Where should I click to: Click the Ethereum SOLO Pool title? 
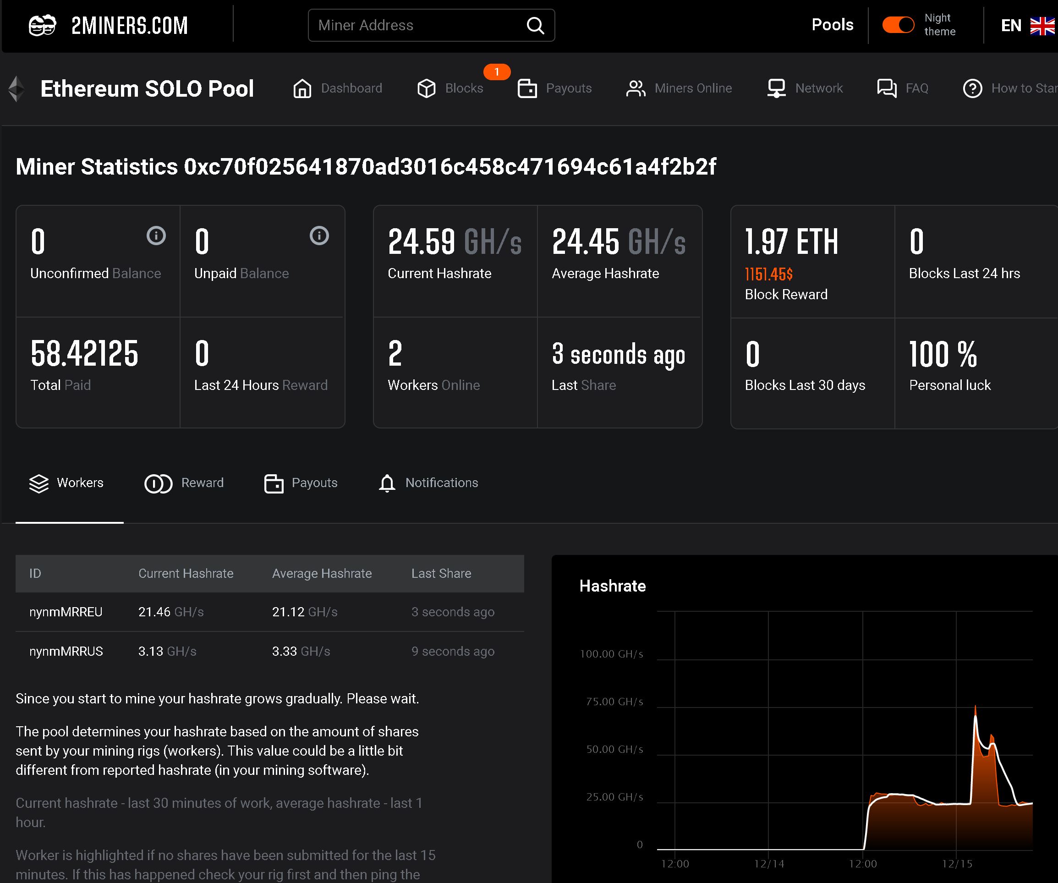pyautogui.click(x=147, y=88)
